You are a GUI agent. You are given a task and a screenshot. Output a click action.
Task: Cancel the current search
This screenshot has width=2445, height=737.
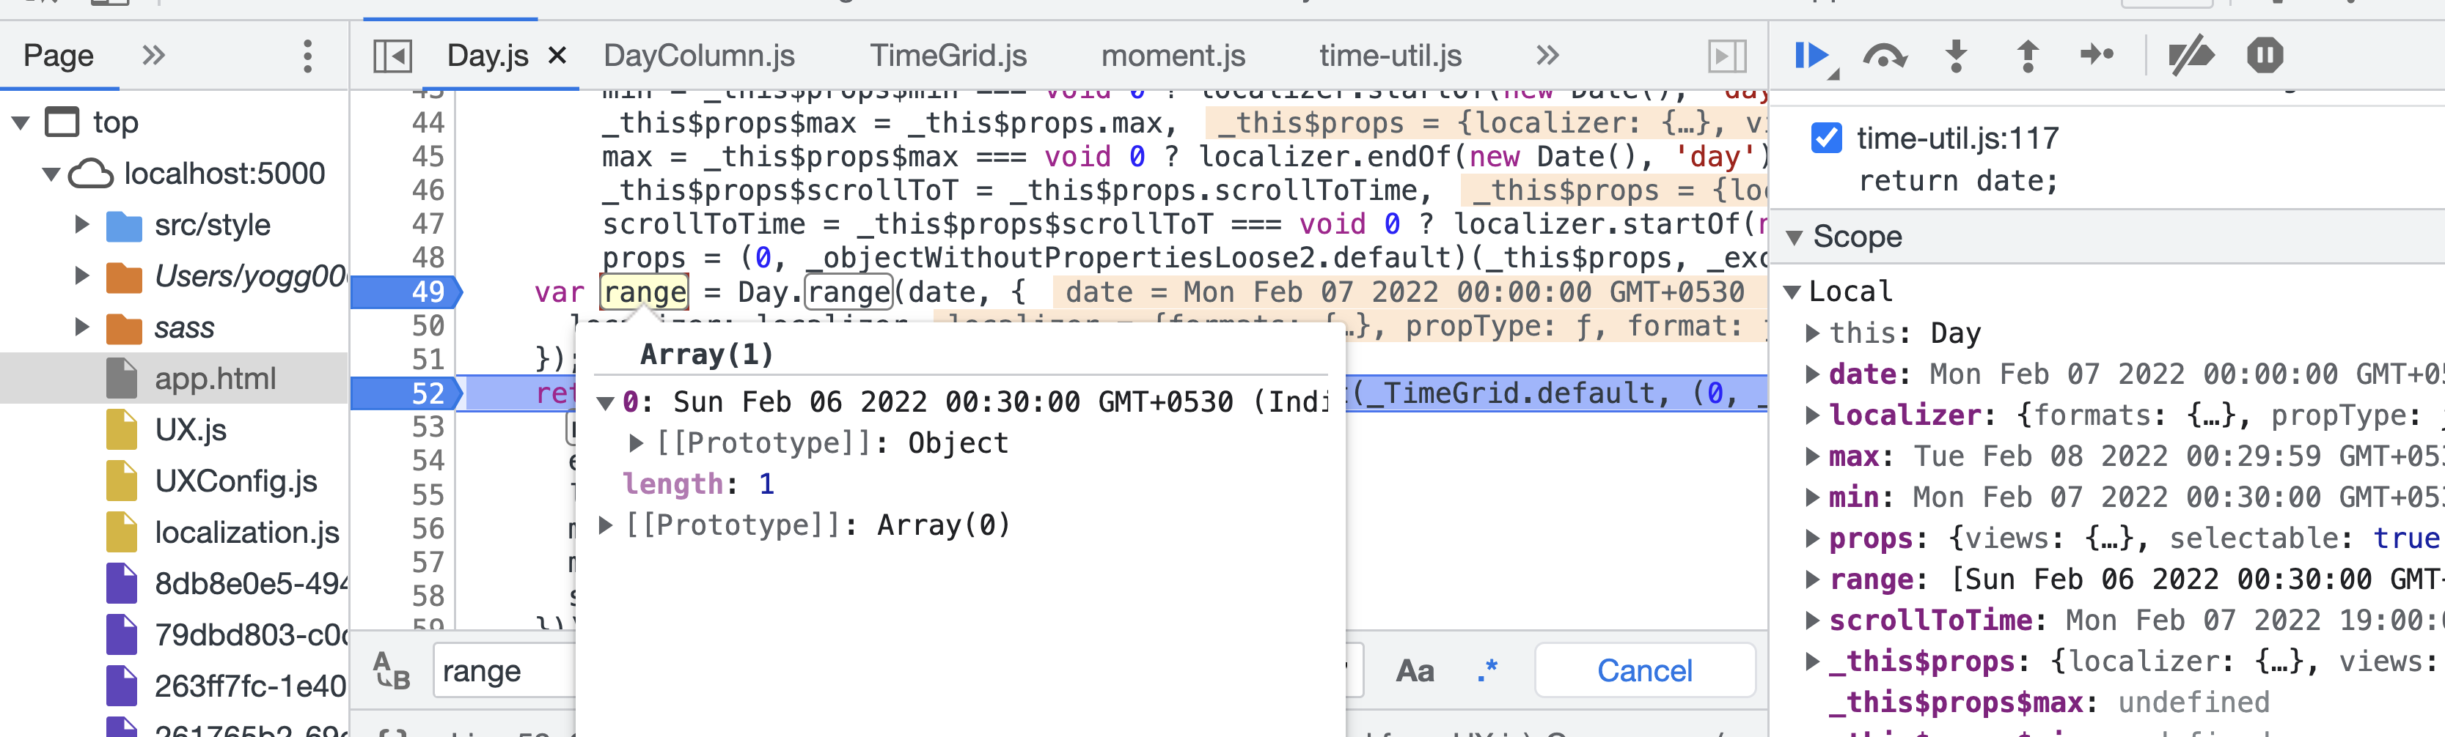[1644, 670]
